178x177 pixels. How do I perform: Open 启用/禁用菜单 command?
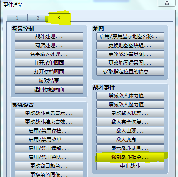click(49, 140)
